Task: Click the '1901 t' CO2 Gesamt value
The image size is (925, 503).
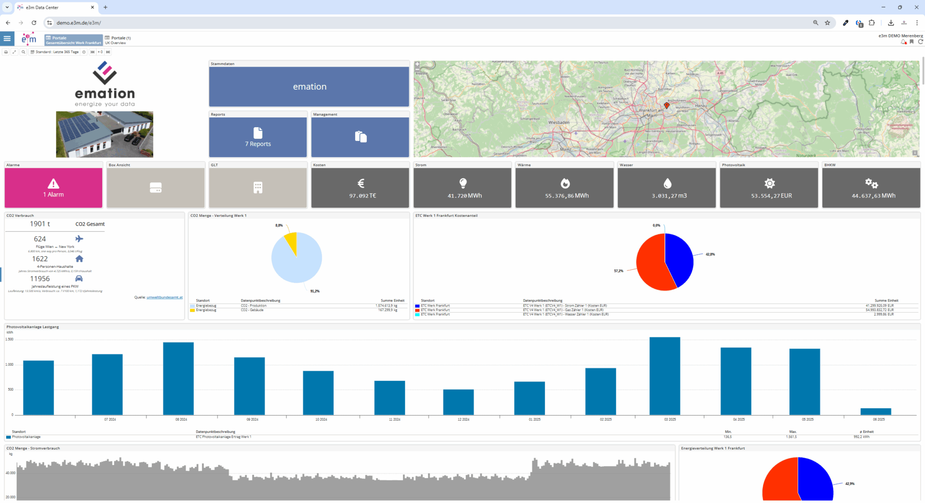Action: (x=40, y=224)
